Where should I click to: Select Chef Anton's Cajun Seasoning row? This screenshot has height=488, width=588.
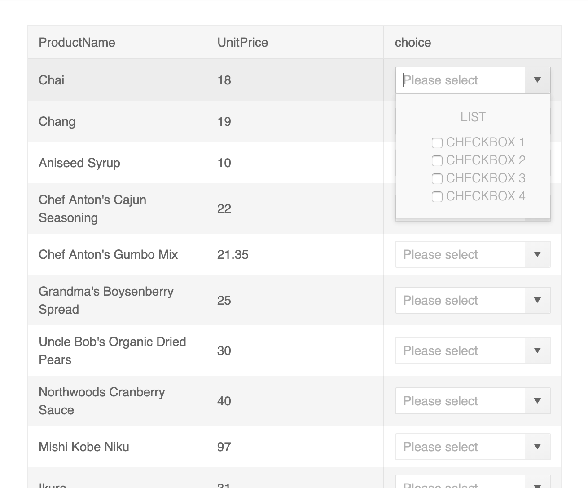[92, 209]
